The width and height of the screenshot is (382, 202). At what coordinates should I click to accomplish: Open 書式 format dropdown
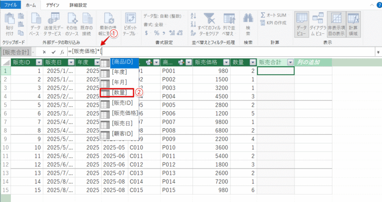154,24
